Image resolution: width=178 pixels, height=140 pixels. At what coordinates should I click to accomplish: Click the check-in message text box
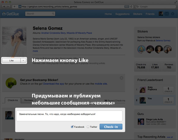69,115
